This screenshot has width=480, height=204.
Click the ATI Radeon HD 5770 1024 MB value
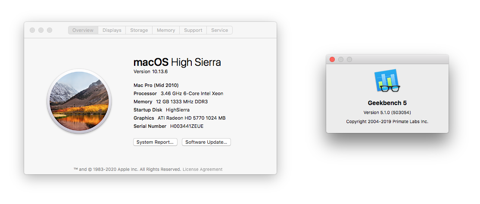[x=192, y=118]
